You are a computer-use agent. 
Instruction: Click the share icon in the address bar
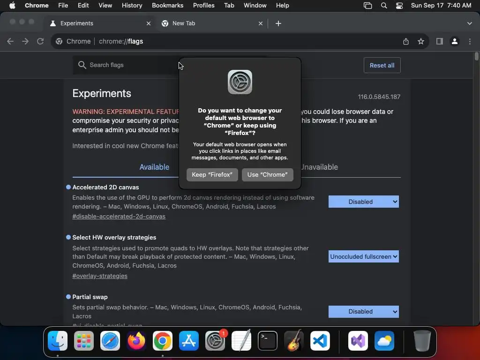(406, 41)
